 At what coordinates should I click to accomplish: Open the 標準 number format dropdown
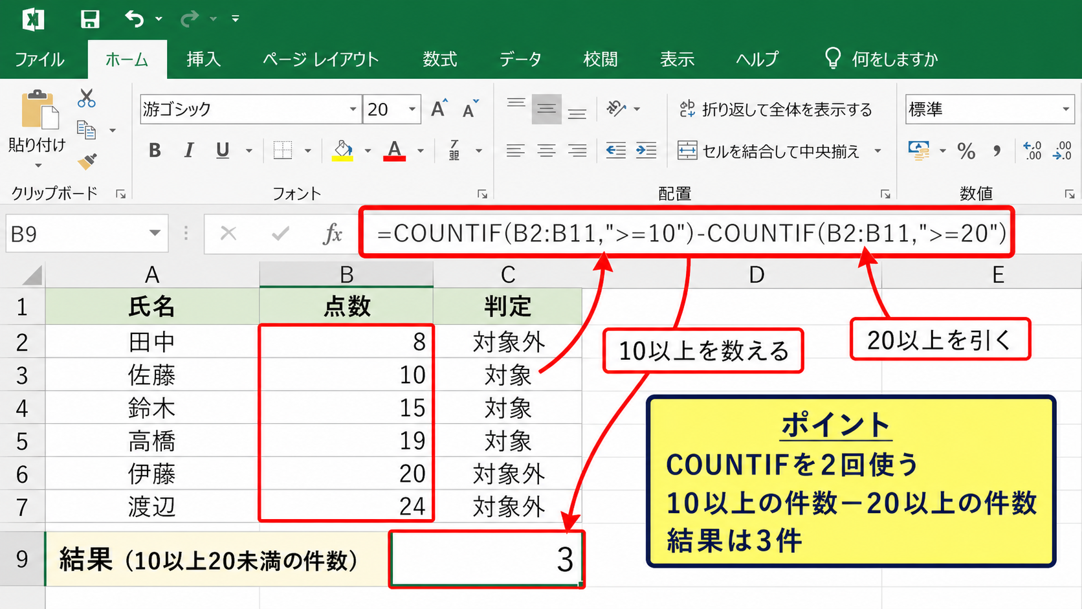[x=1065, y=109]
